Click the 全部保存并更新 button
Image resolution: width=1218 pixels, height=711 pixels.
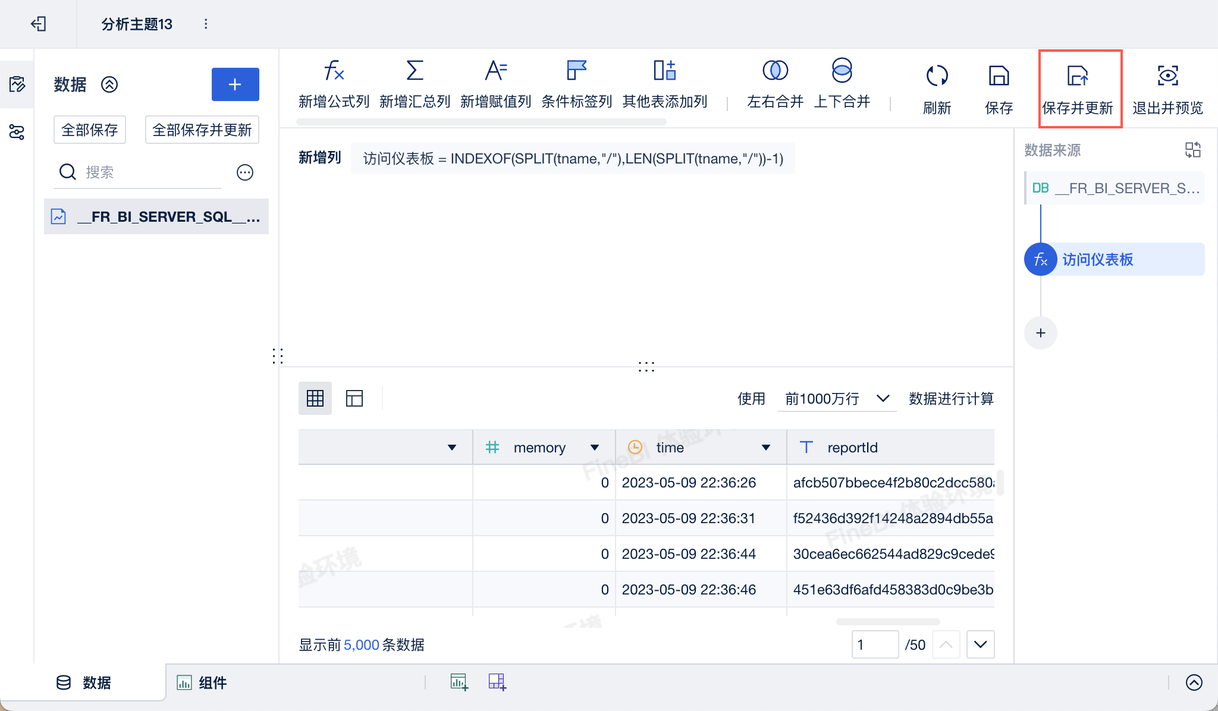click(202, 130)
